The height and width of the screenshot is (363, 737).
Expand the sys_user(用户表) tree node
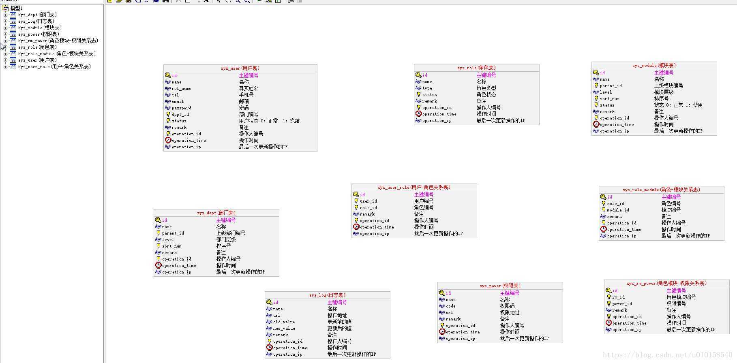pyautogui.click(x=6, y=60)
